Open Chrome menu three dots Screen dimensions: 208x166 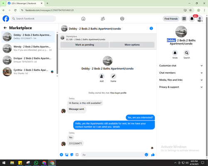(x=204, y=10)
